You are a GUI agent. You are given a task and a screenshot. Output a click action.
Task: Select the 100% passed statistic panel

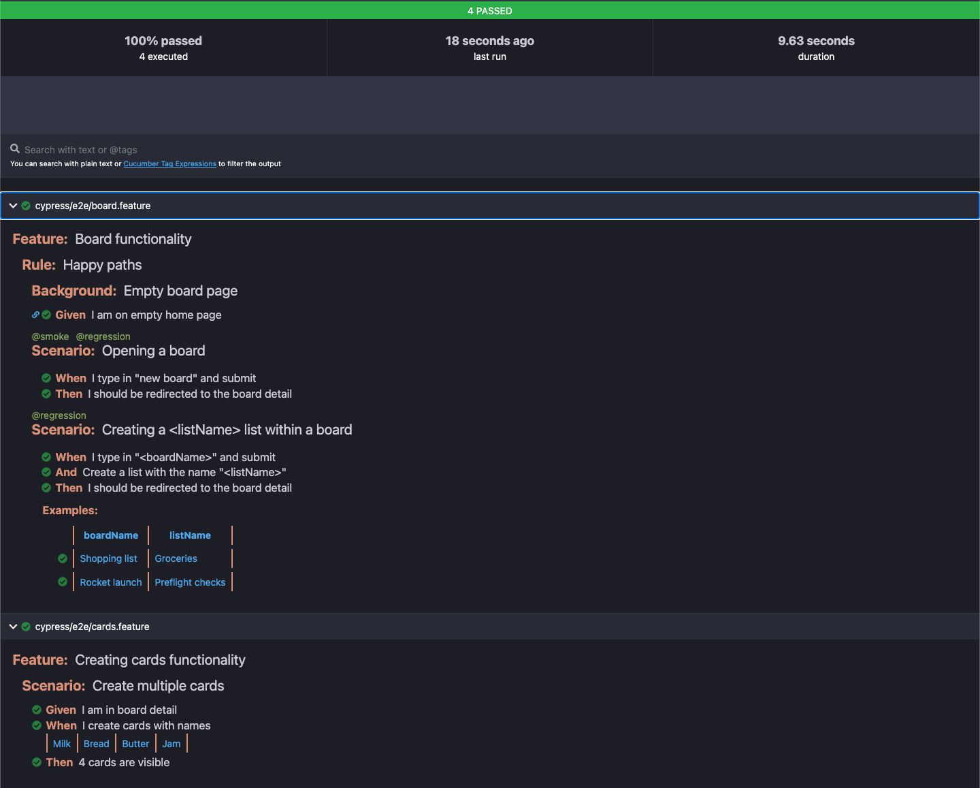[163, 48]
